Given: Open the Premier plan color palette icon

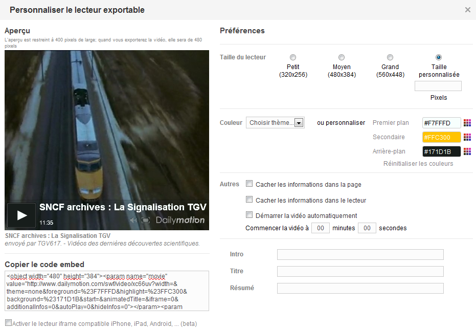Looking at the screenshot, I should click(x=467, y=123).
